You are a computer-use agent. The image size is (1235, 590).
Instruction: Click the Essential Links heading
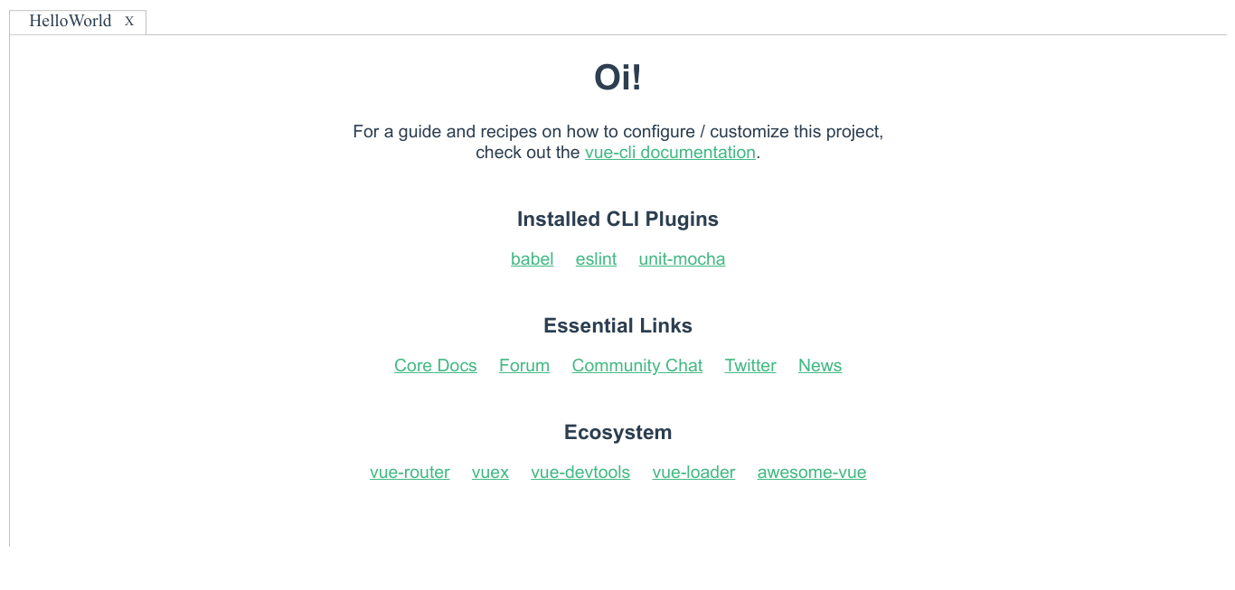[x=617, y=325]
